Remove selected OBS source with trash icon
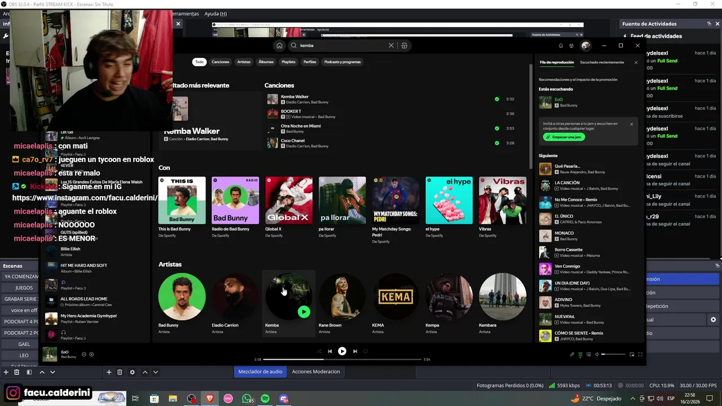Image resolution: width=722 pixels, height=406 pixels. (x=120, y=372)
